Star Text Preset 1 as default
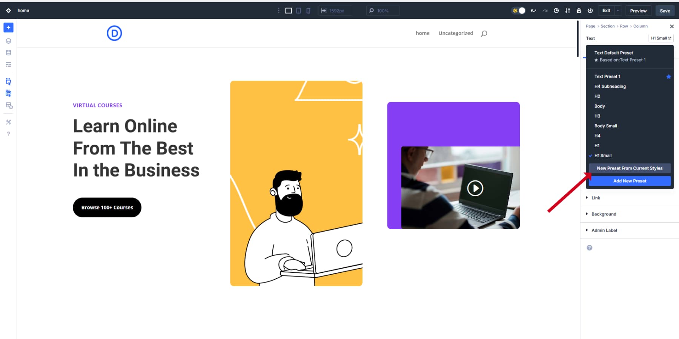Screen dimensions: 679x339 point(669,76)
